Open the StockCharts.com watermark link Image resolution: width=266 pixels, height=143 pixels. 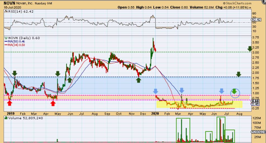(x=239, y=3)
